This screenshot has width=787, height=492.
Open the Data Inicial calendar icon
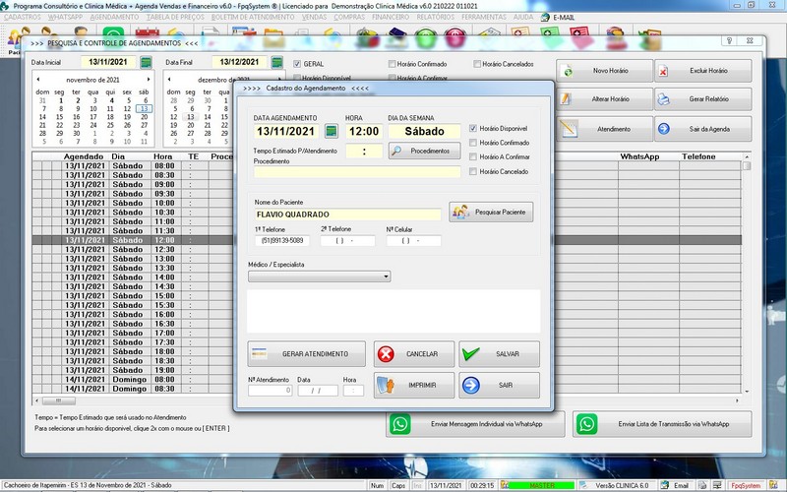click(147, 62)
